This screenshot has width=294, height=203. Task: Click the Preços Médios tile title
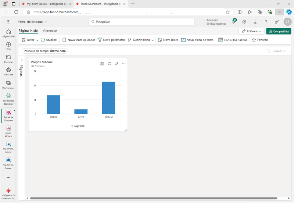[42, 62]
